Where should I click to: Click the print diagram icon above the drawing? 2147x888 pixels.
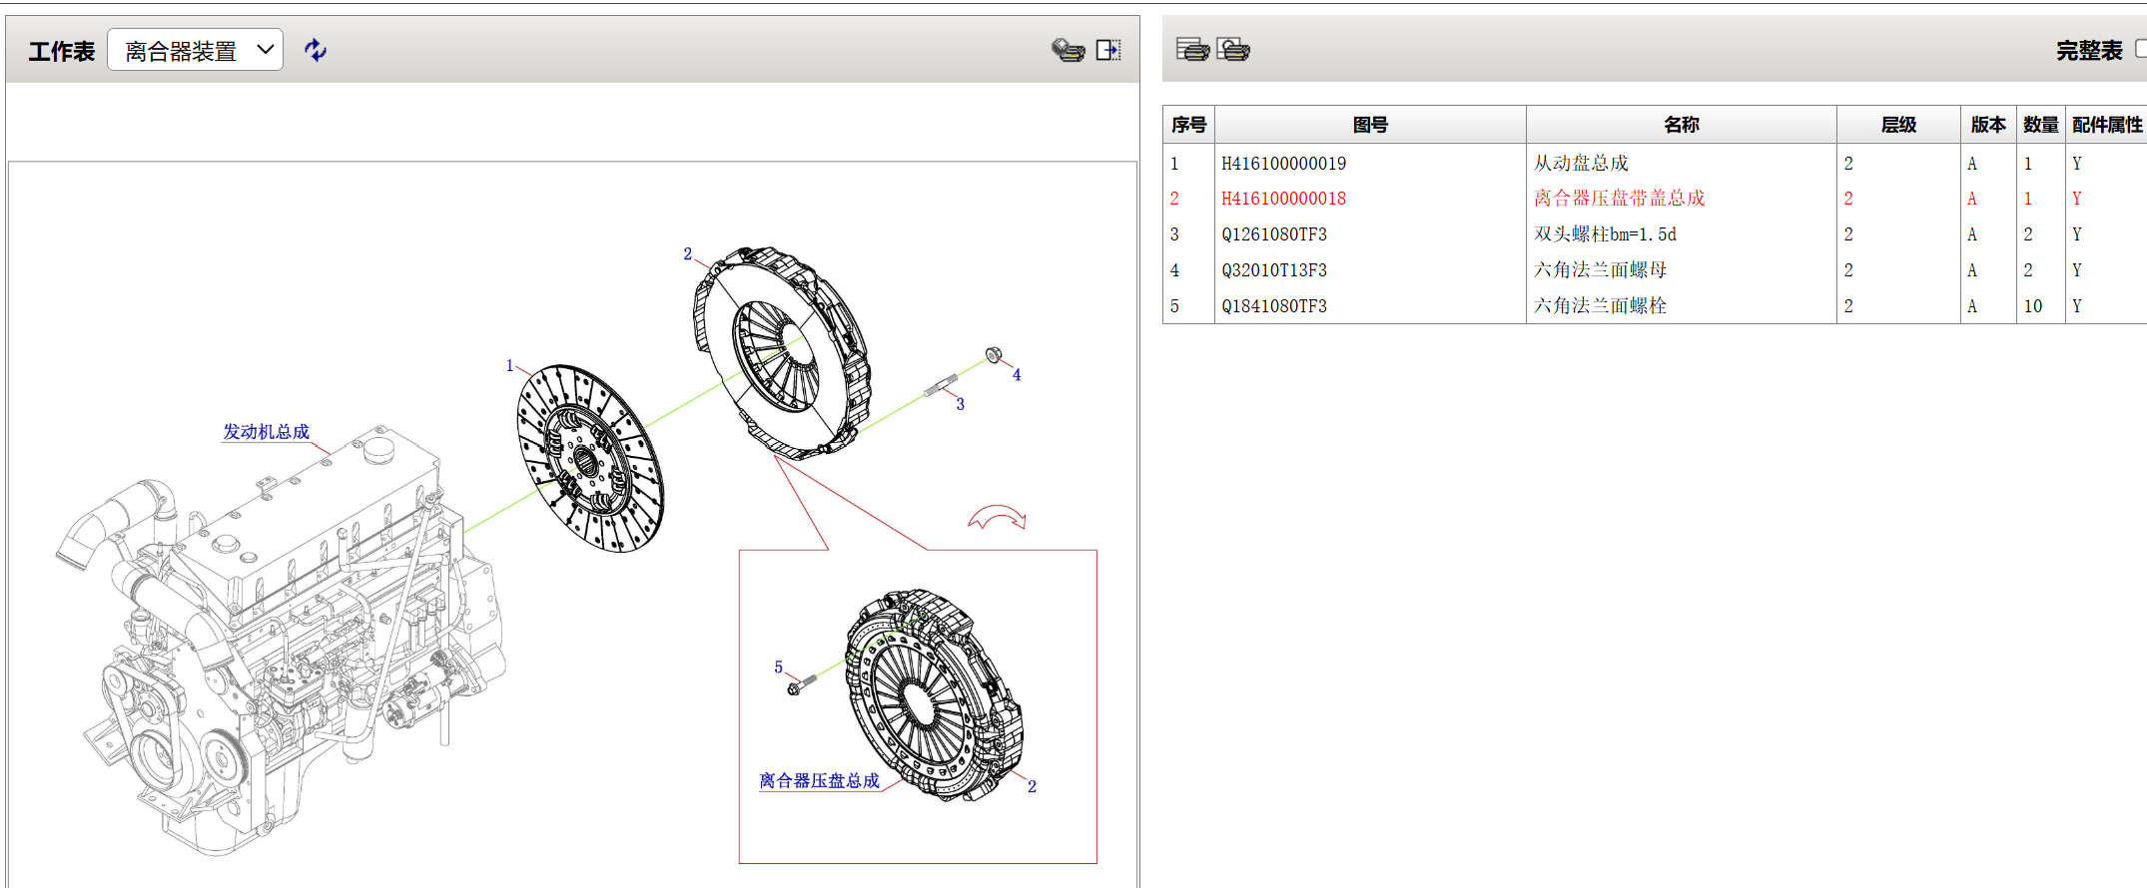pyautogui.click(x=1068, y=50)
